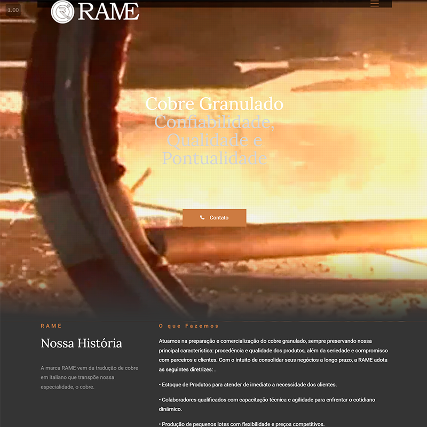The height and width of the screenshot is (427, 427).
Task: Click the 'Cobre Granulado' hero headline
Action: (x=214, y=104)
